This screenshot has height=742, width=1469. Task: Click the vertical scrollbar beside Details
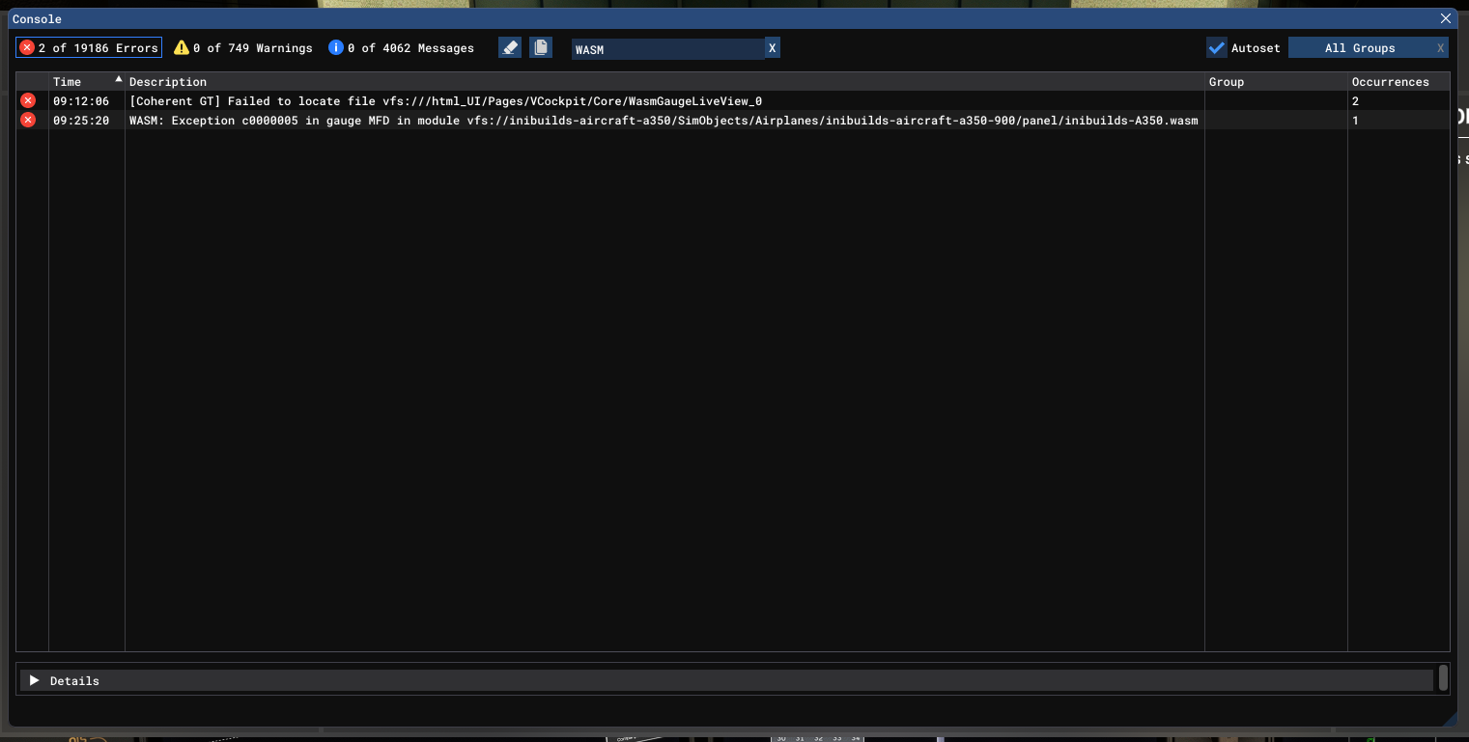tap(1443, 677)
